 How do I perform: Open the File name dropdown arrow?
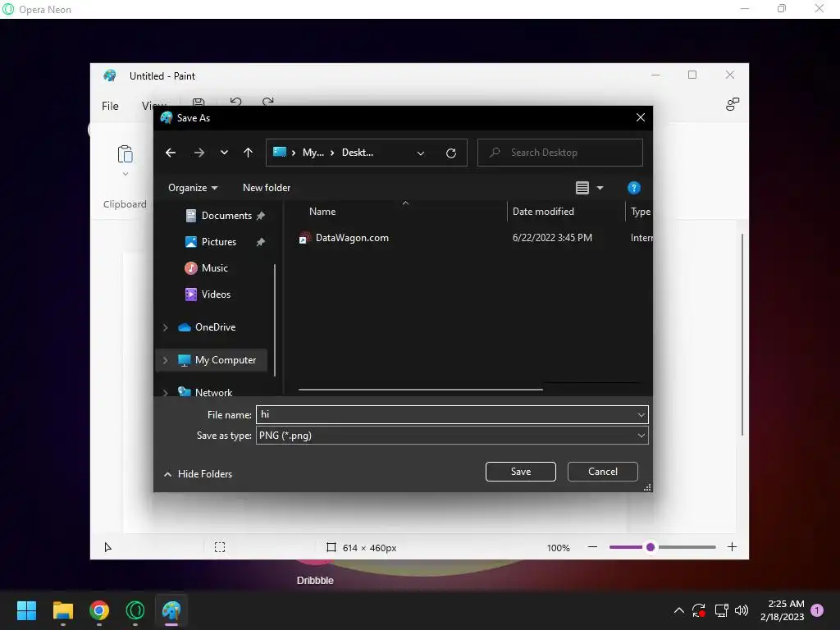641,414
